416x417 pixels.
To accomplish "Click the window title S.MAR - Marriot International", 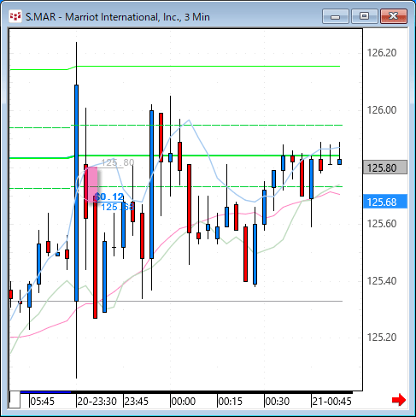I will point(118,17).
